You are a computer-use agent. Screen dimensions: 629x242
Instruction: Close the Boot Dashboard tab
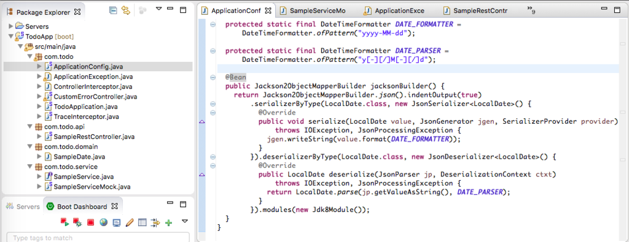pos(114,206)
